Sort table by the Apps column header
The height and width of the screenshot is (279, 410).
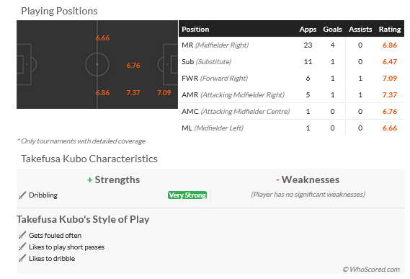[x=308, y=30]
